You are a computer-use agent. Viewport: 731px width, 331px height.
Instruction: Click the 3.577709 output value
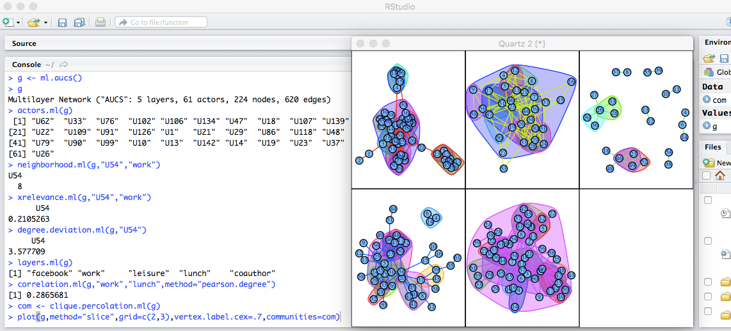[x=27, y=251]
